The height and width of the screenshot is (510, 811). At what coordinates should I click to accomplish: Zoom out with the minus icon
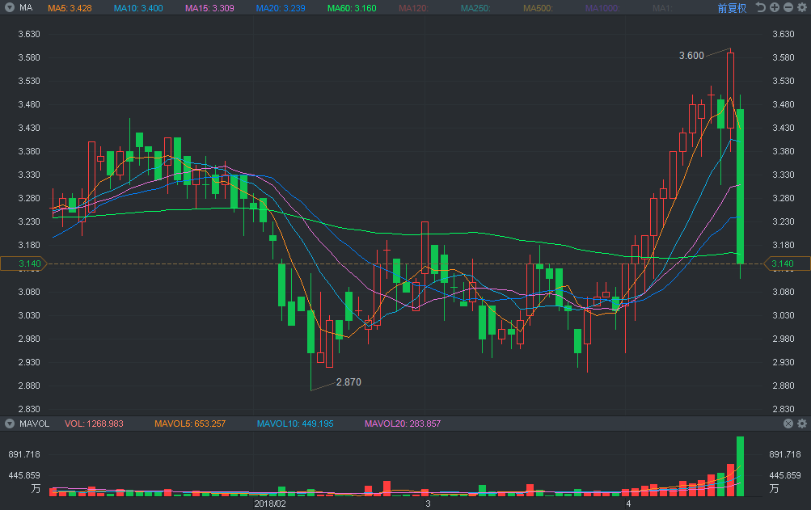click(788, 7)
